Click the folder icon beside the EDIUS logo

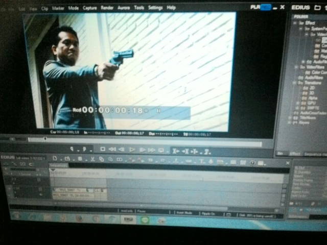tap(317, 8)
